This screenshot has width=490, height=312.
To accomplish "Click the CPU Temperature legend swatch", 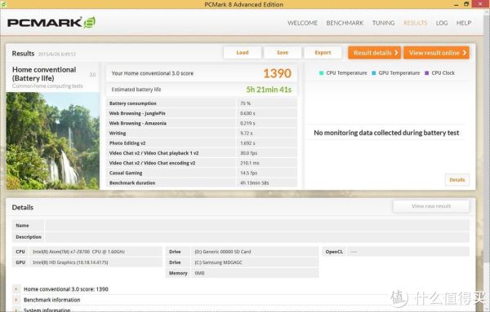I will tap(321, 73).
